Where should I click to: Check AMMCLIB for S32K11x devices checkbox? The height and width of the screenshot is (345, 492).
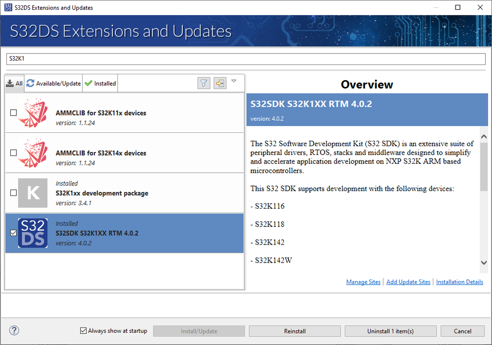pos(13,113)
